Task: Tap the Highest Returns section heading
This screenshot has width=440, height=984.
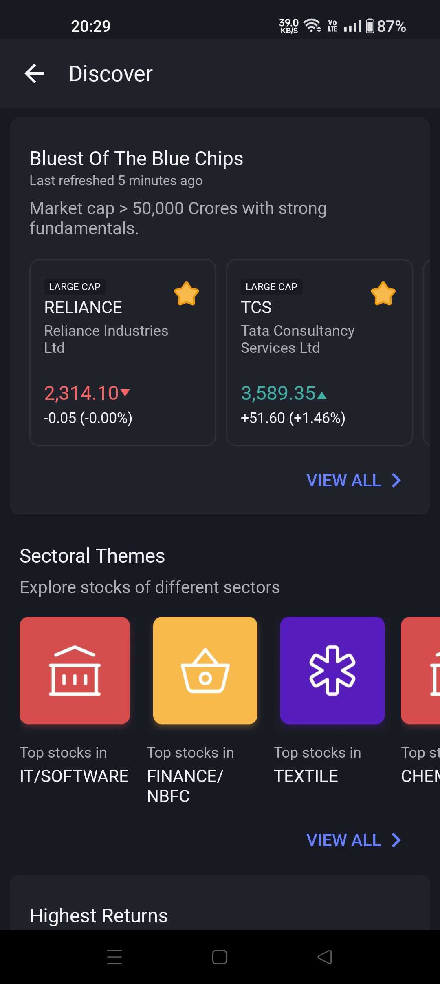Action: point(99,915)
